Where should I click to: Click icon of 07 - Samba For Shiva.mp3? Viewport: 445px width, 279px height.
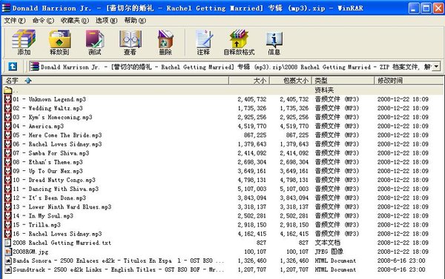pyautogui.click(x=8, y=153)
